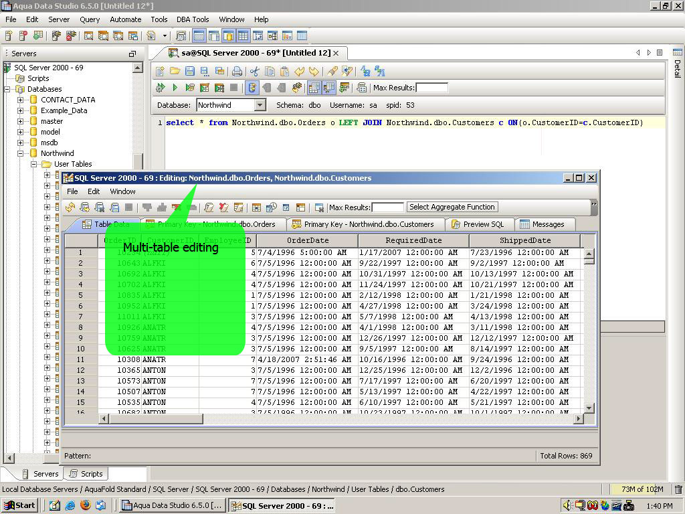Open the Window menu in editing window
685x514 pixels.
click(x=122, y=191)
